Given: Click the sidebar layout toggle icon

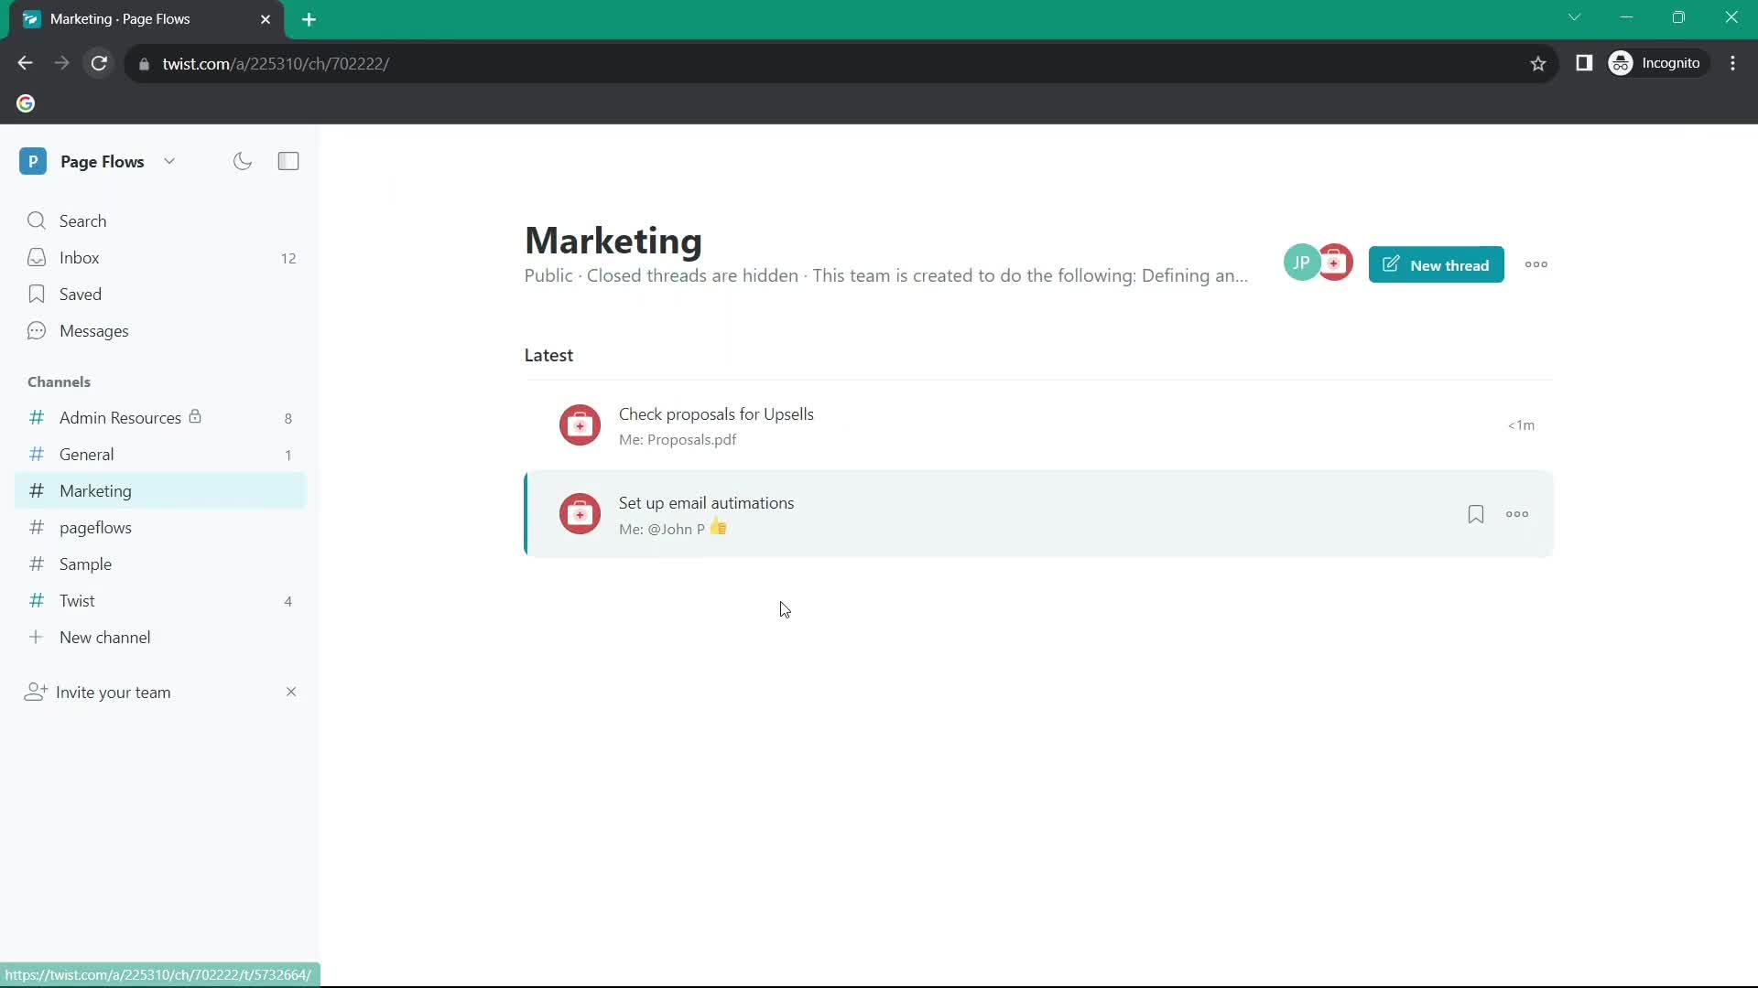Looking at the screenshot, I should (288, 160).
